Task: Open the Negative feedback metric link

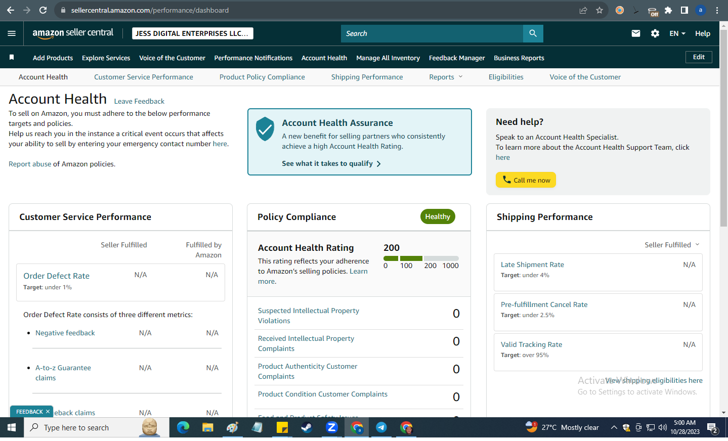Action: [65, 333]
